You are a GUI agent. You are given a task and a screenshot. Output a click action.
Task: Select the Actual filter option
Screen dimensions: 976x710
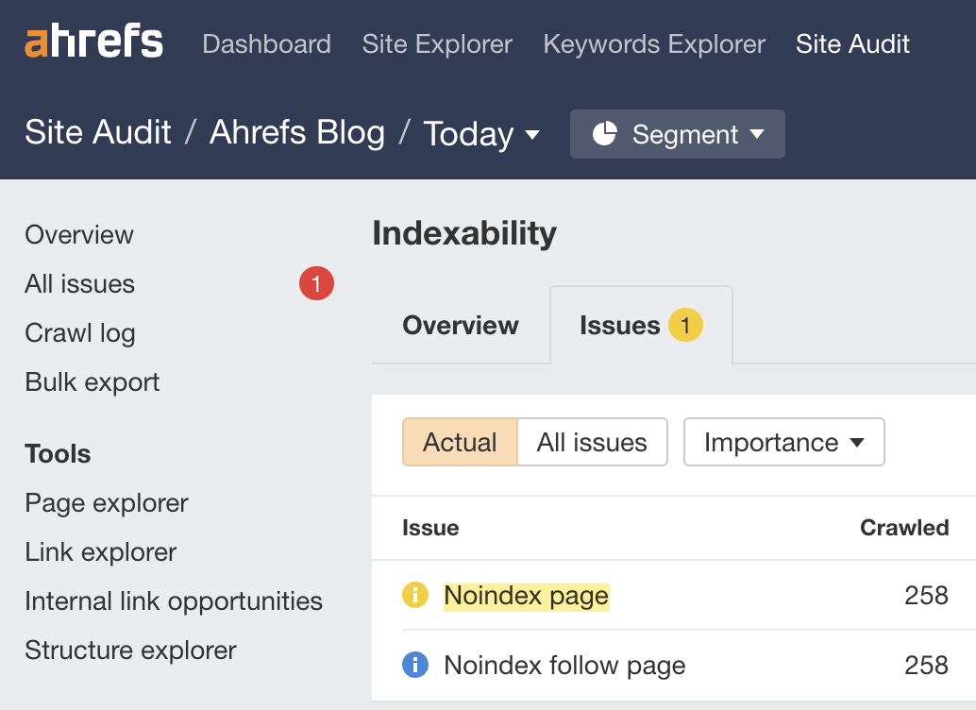[x=460, y=442]
